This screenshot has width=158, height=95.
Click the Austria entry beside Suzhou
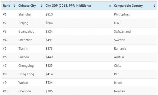[x=119, y=57]
